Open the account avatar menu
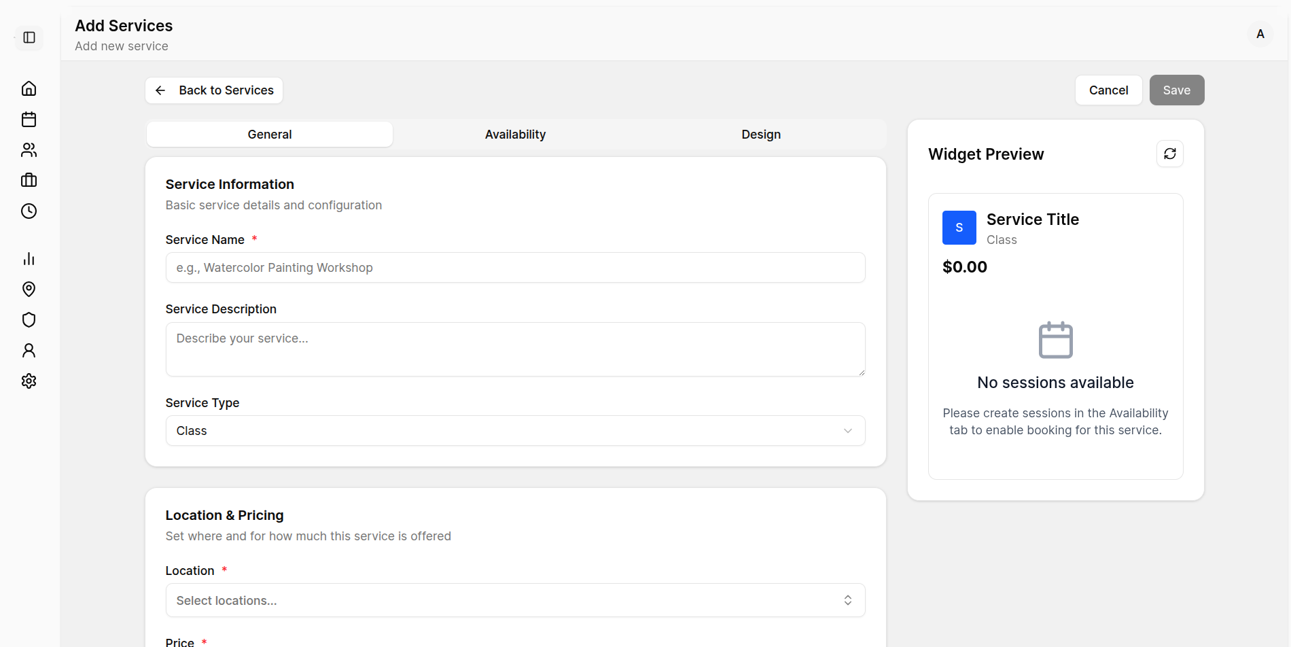The height and width of the screenshot is (647, 1291). [1260, 34]
